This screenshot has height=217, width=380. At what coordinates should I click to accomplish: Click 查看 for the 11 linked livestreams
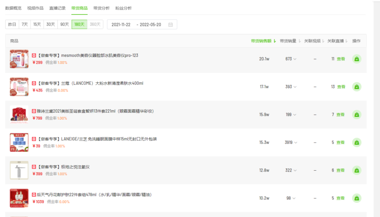pos(341,59)
